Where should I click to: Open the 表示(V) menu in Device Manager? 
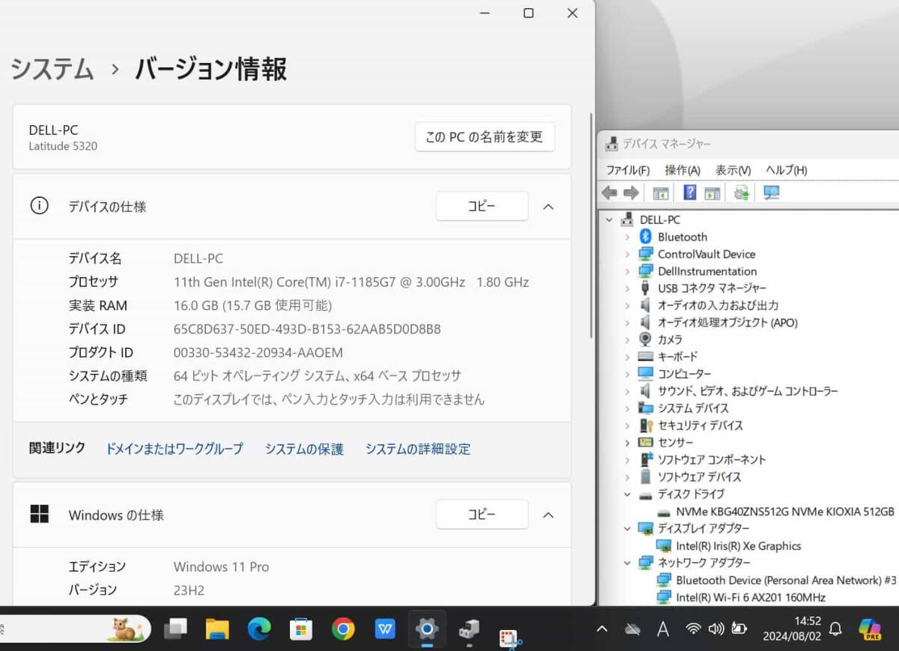click(732, 170)
